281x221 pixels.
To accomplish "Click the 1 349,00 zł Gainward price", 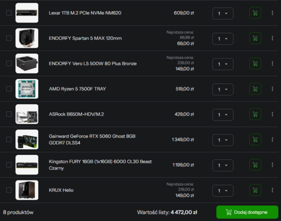I will (x=183, y=140).
